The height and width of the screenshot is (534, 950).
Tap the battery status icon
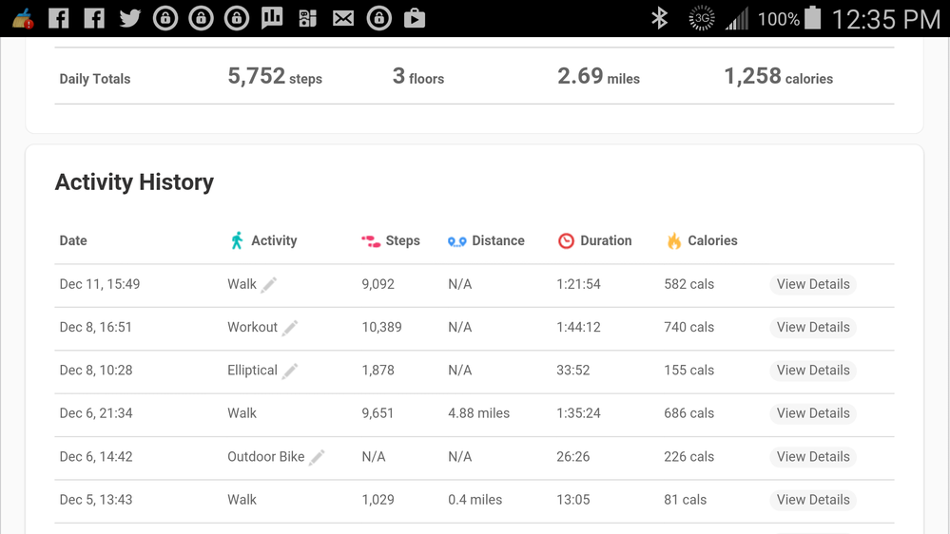[812, 17]
